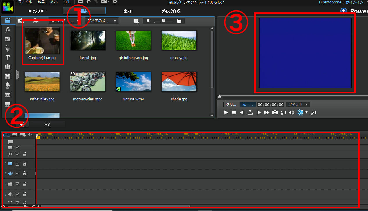Expand the 3D mode dropdown arrow
368x211 pixels.
pyautogui.click(x=306, y=113)
